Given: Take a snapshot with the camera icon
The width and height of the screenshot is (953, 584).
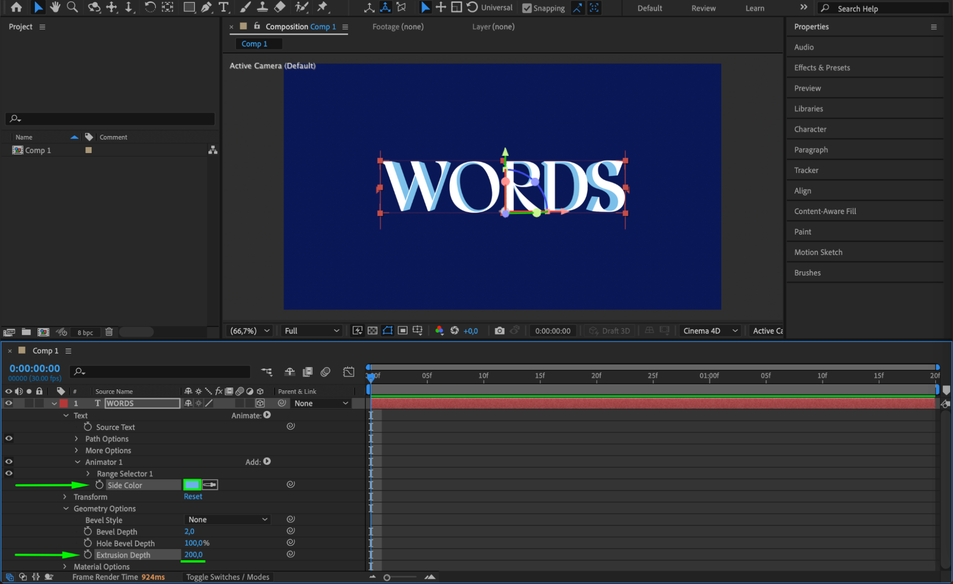Looking at the screenshot, I should pos(499,330).
